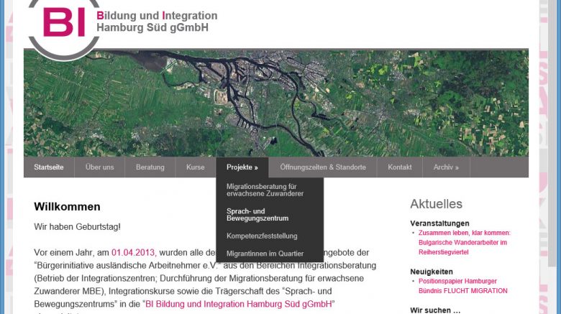The image size is (561, 314).
Task: Click the Veranstaltungen heading
Action: 439,223
